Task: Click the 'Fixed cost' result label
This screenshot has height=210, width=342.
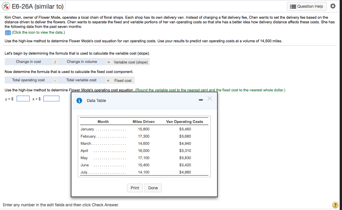Action: pyautogui.click(x=123, y=81)
